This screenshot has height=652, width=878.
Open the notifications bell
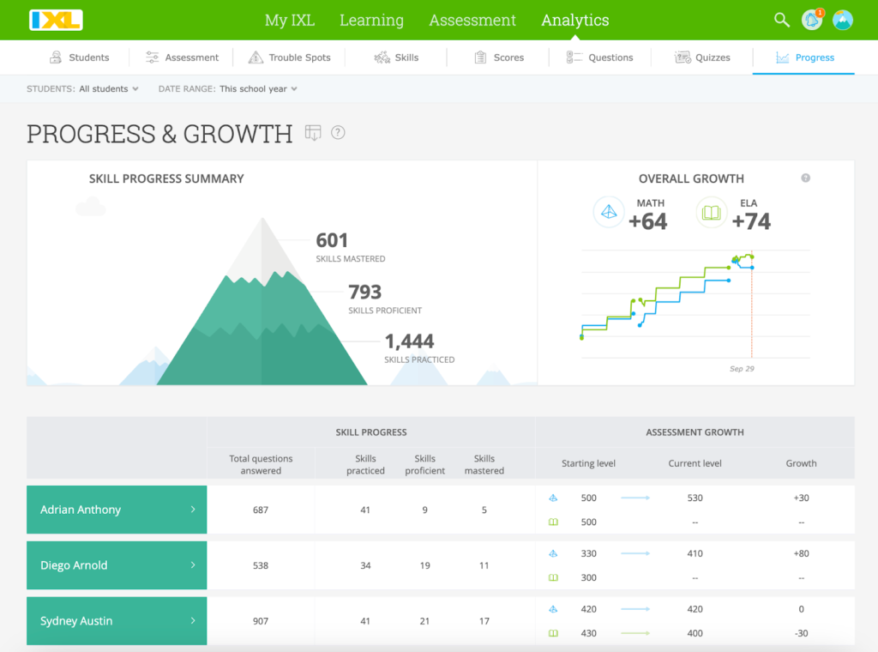812,21
